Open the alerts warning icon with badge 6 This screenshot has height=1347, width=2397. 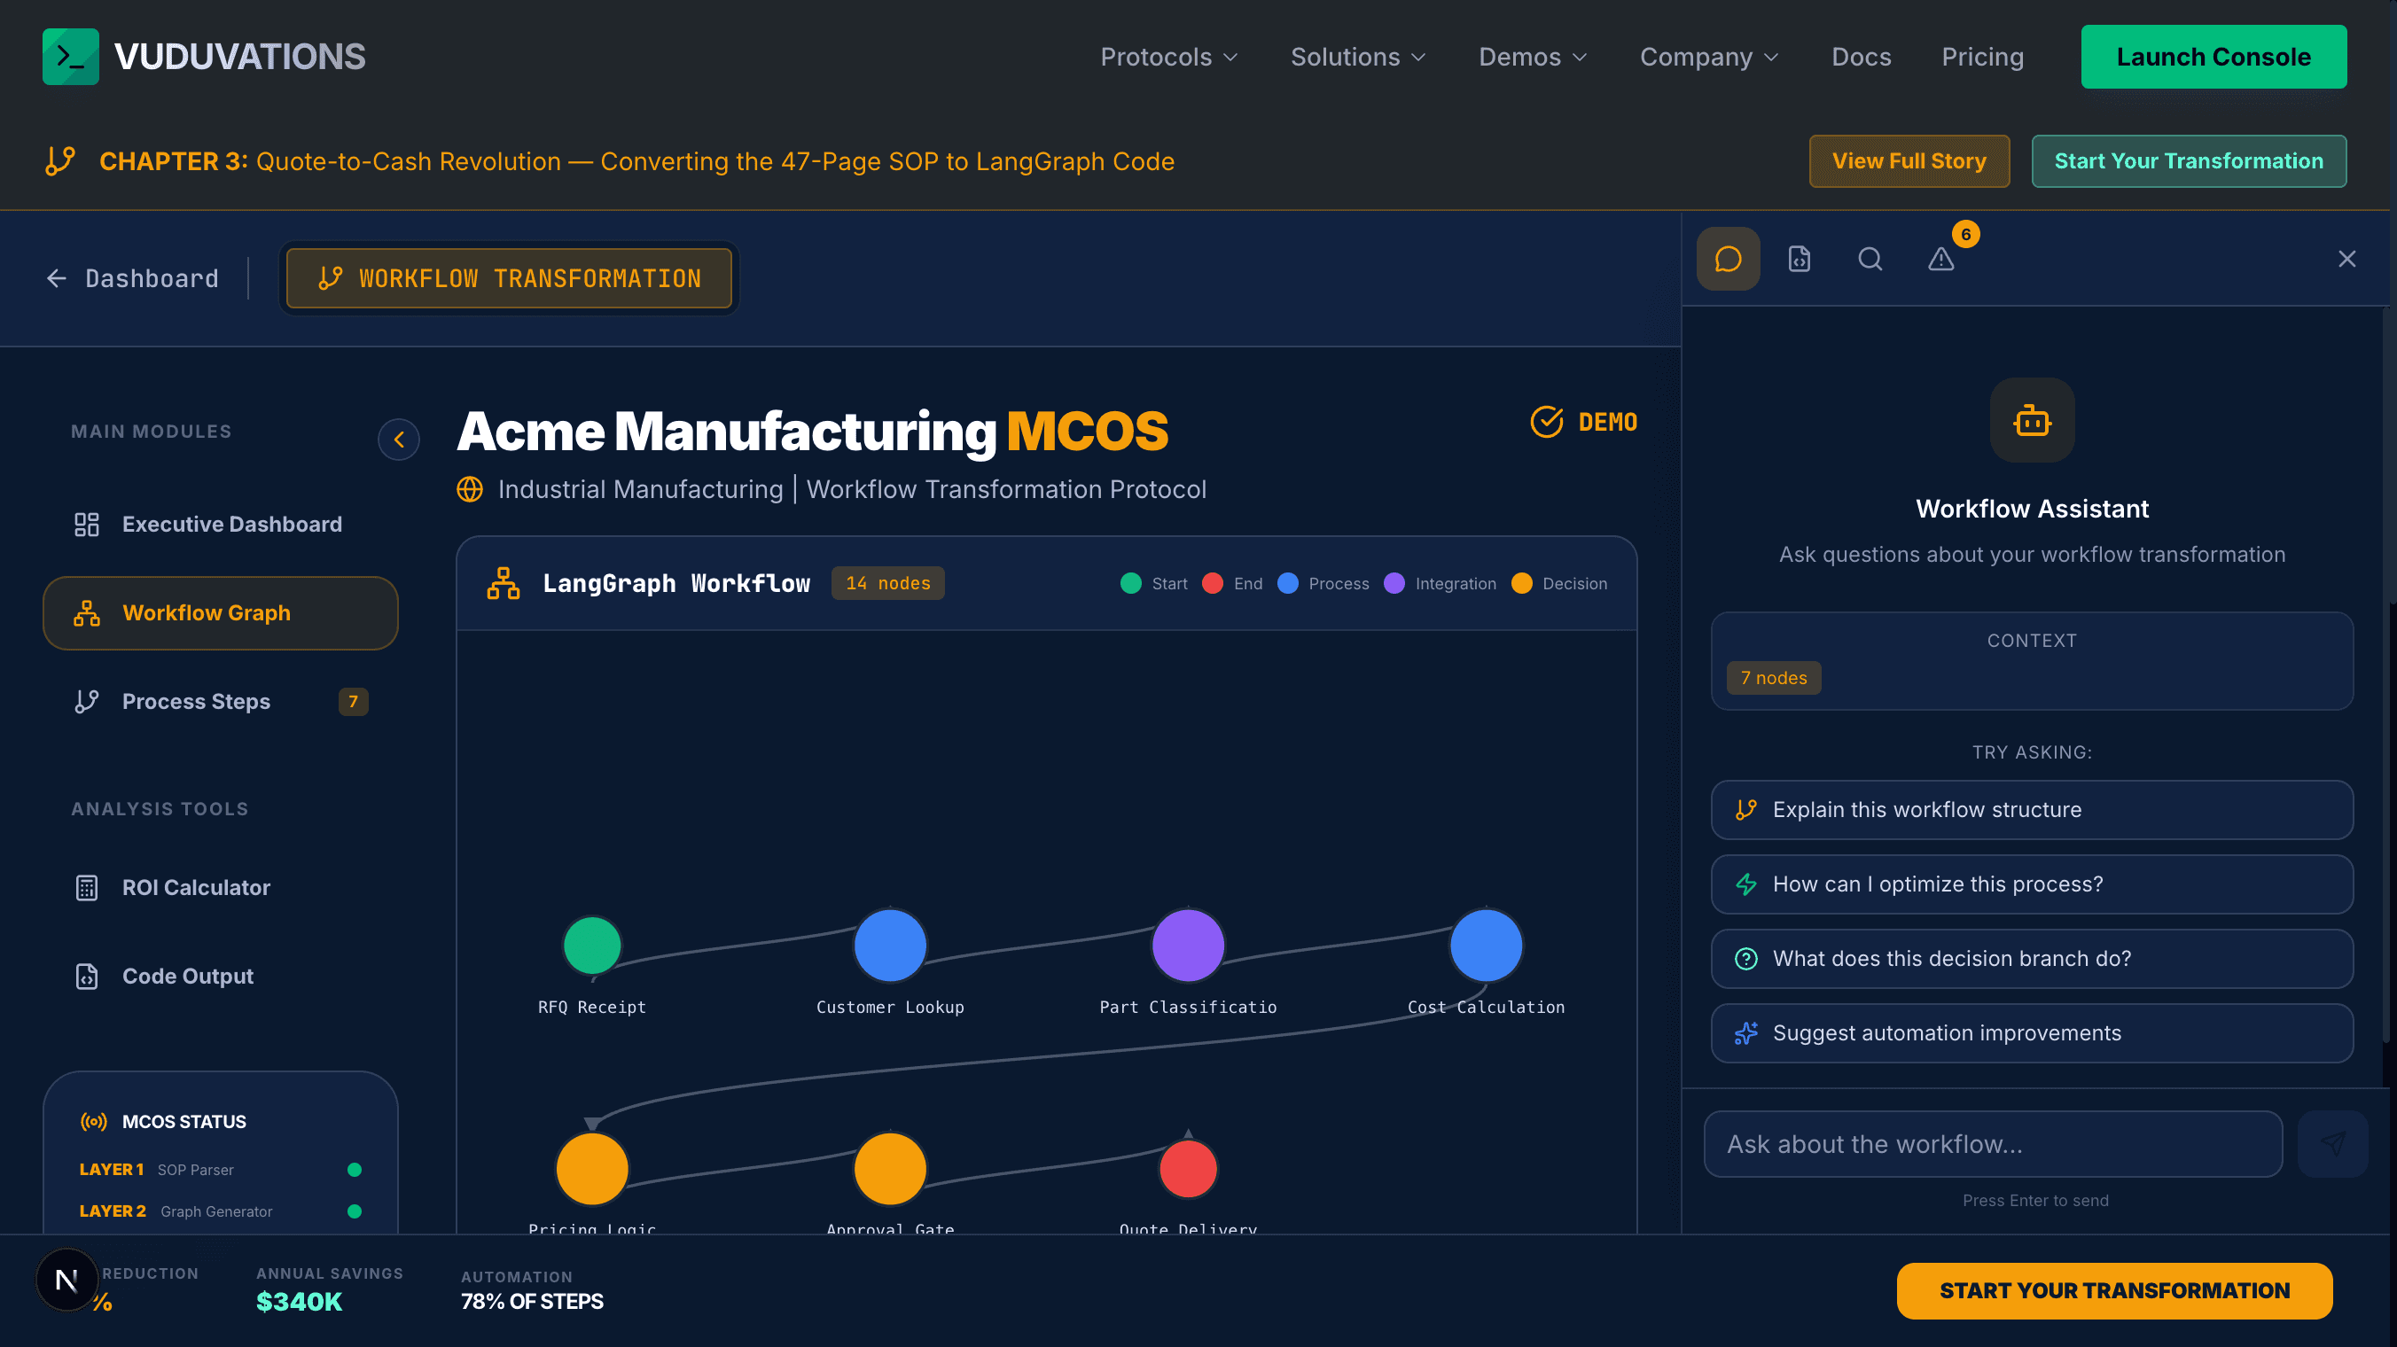tap(1941, 259)
